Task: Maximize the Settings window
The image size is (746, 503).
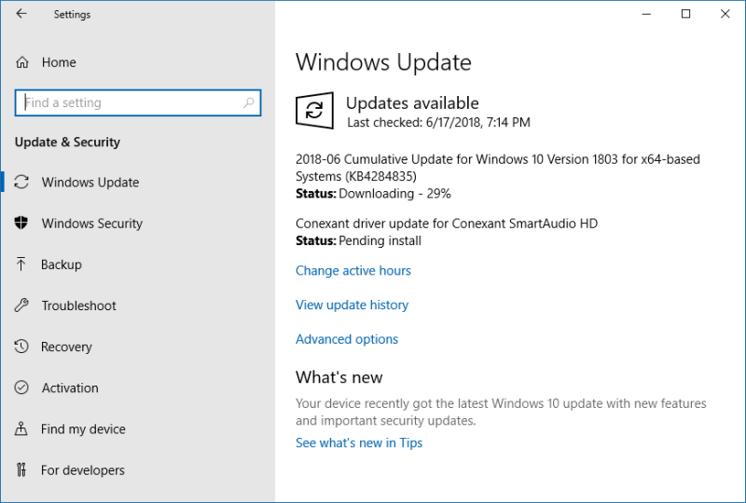Action: [685, 14]
